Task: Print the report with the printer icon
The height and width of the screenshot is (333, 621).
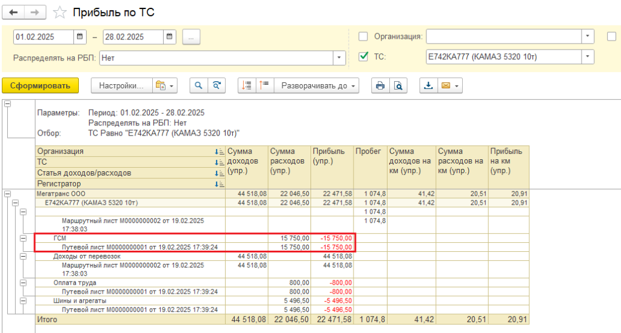Action: click(380, 85)
